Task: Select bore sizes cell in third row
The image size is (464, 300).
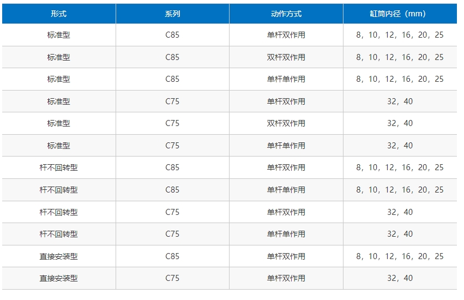Action: (x=400, y=79)
